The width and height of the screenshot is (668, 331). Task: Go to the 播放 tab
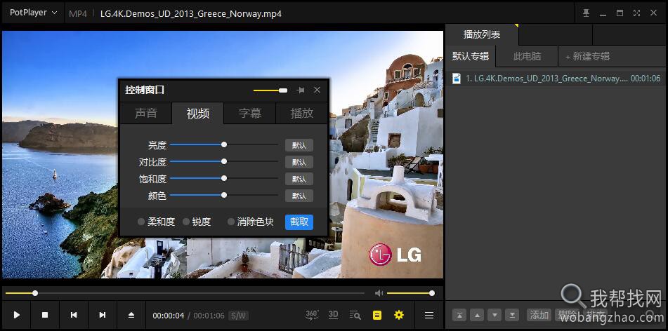tap(301, 113)
